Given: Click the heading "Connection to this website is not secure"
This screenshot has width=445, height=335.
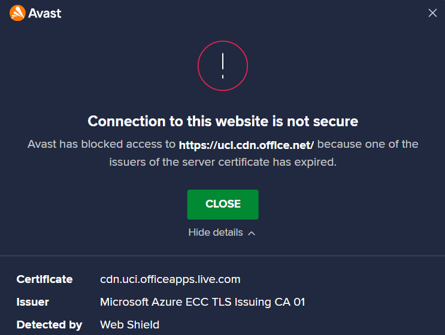Looking at the screenshot, I should tap(223, 121).
